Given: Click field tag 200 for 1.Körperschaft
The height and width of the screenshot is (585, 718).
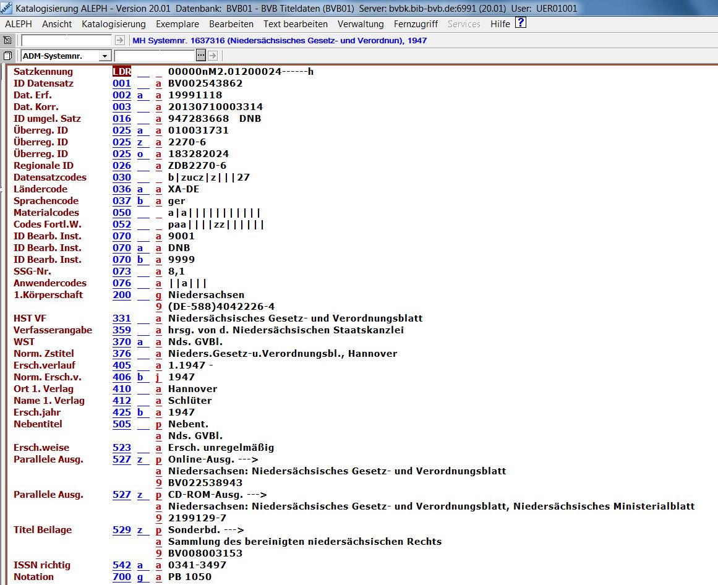Looking at the screenshot, I should point(122,295).
